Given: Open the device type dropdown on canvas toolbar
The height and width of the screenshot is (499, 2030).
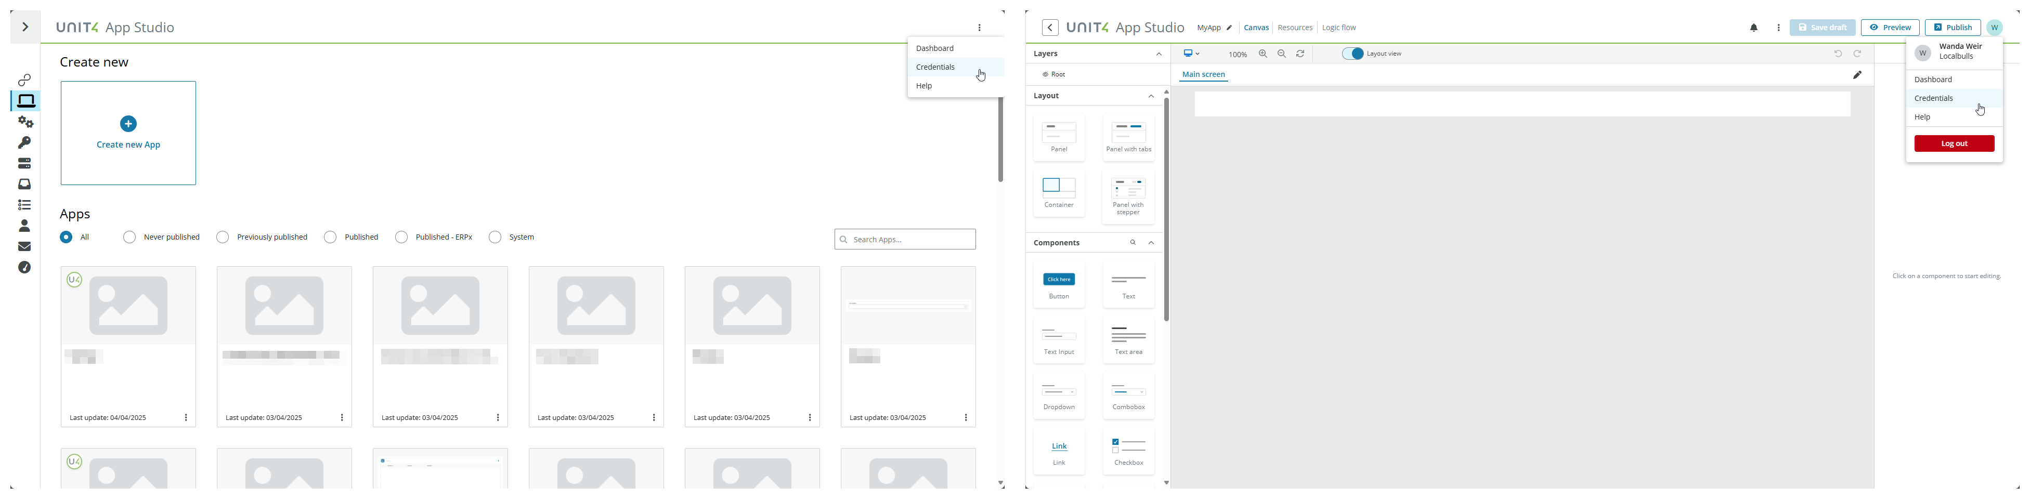Looking at the screenshot, I should click(1191, 54).
